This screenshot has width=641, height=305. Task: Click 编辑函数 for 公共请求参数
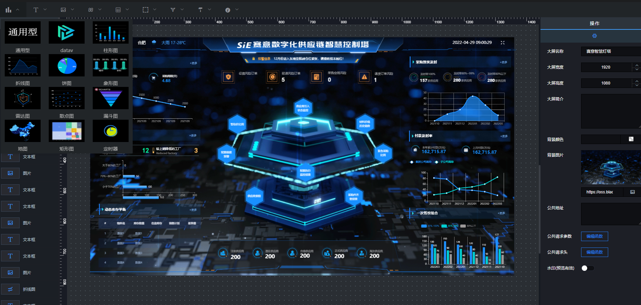(x=594, y=236)
